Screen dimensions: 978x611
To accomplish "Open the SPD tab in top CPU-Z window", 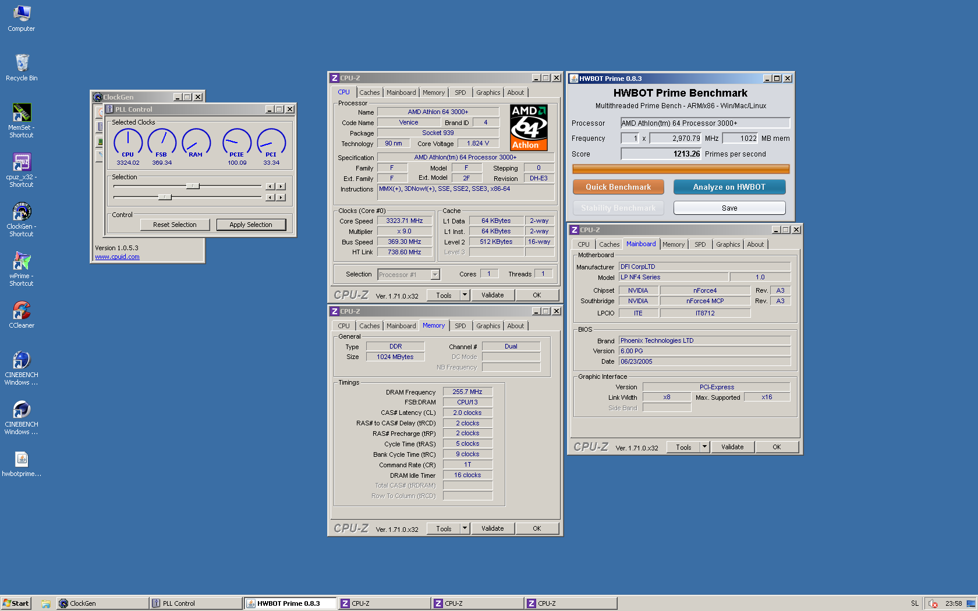I will (x=460, y=93).
